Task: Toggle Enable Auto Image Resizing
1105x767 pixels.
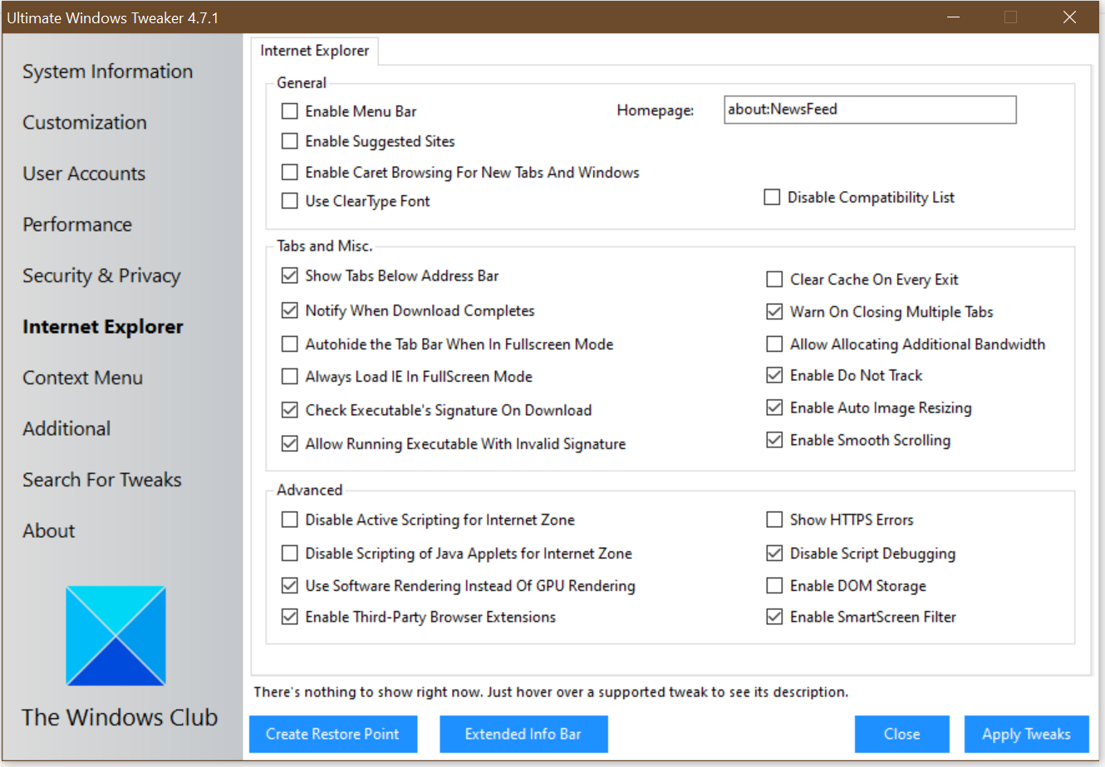Action: coord(774,408)
